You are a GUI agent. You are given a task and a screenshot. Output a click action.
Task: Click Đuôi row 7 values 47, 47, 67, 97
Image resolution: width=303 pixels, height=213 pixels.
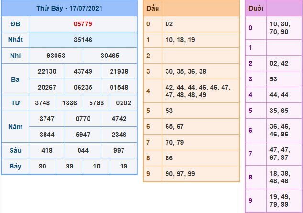point(280,154)
